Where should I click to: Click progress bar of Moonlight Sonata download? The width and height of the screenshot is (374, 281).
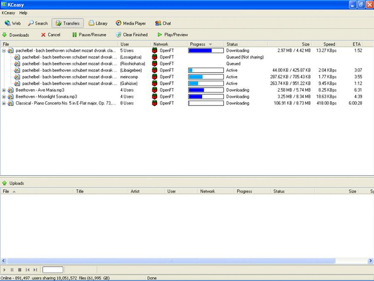pos(206,96)
